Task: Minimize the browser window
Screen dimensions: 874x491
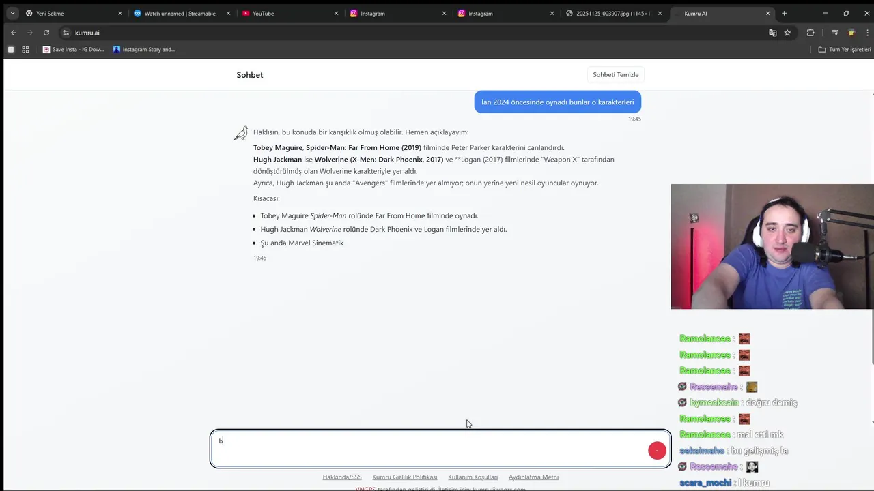Action: click(x=825, y=13)
